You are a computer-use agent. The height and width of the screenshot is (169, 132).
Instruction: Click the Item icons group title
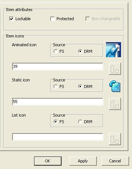[x=15, y=36]
